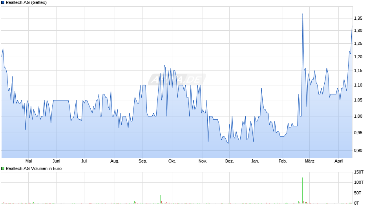Screen dimensions: 369x207
Task: Click the 'Realtech AG (Gettex)' chart title
Action: click(x=26, y=3)
